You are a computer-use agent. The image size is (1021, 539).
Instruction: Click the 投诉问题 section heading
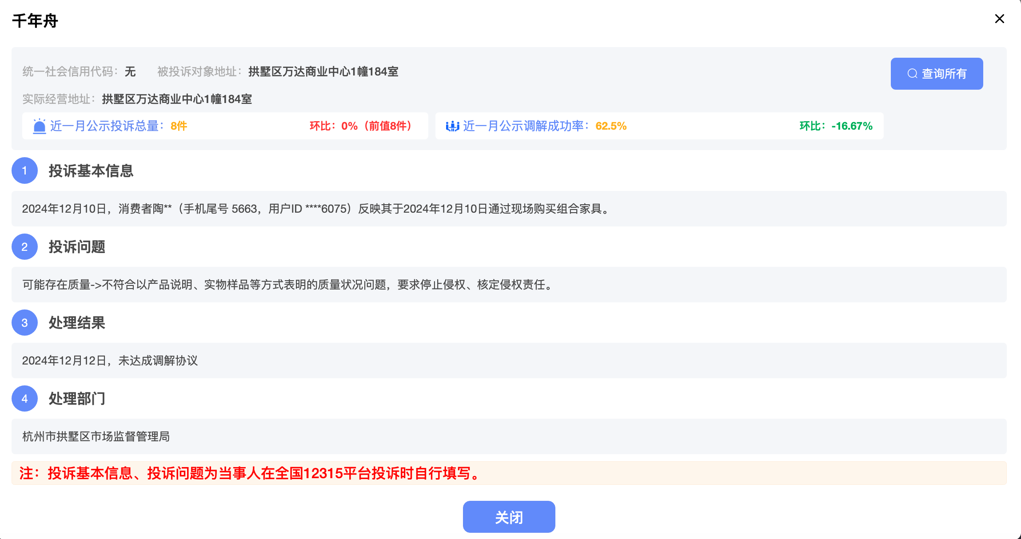(77, 247)
